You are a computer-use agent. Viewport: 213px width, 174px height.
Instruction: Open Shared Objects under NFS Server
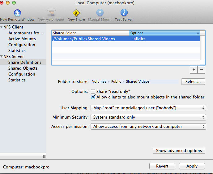click(23, 68)
